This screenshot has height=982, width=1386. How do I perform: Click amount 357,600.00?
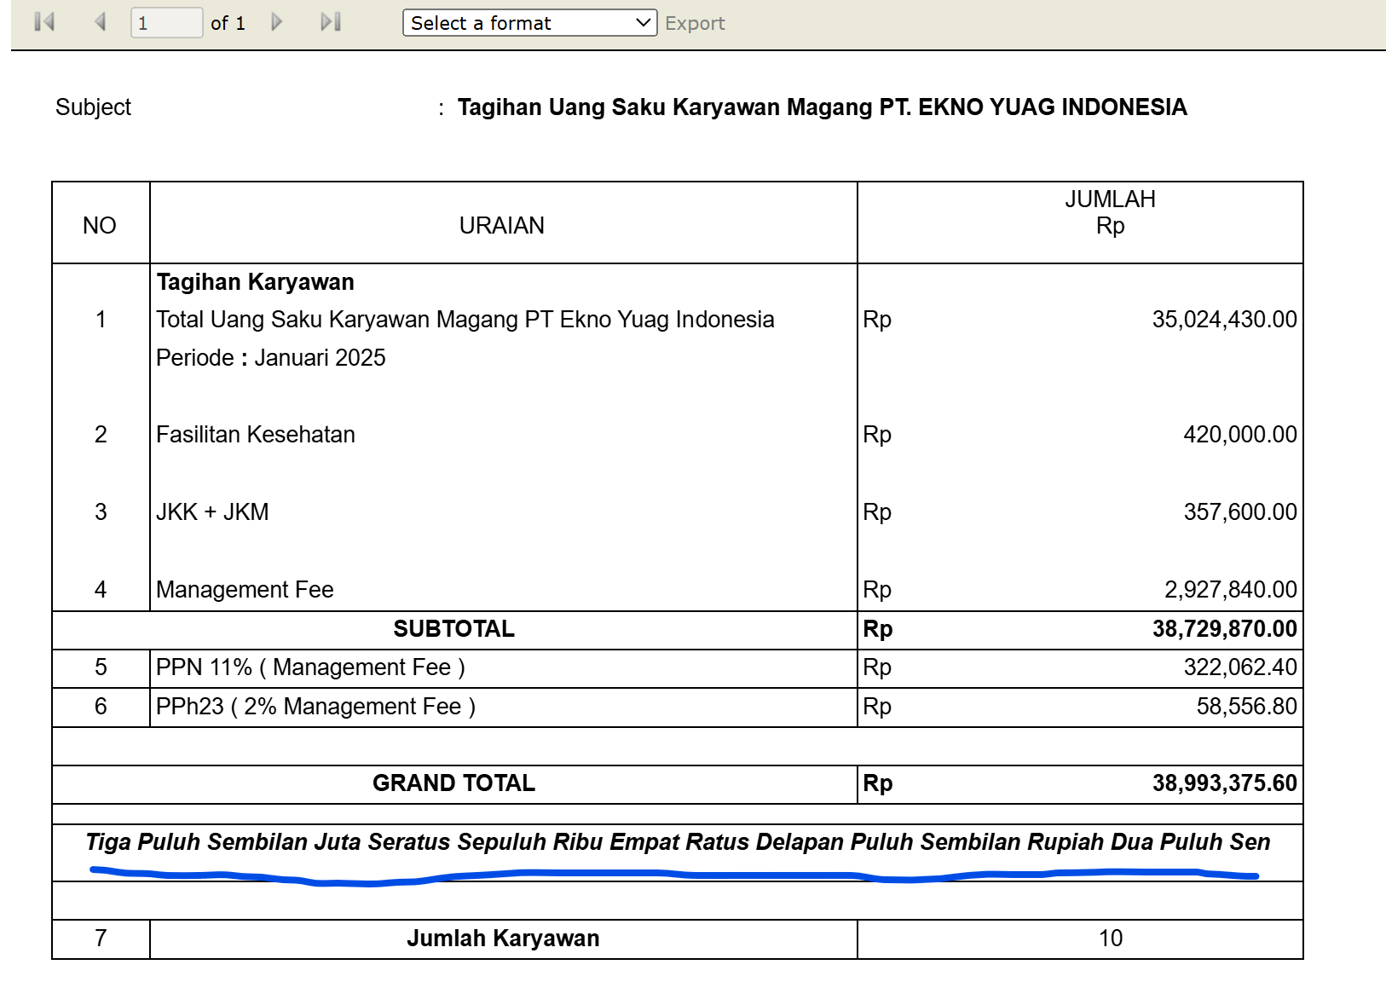pos(1240,512)
